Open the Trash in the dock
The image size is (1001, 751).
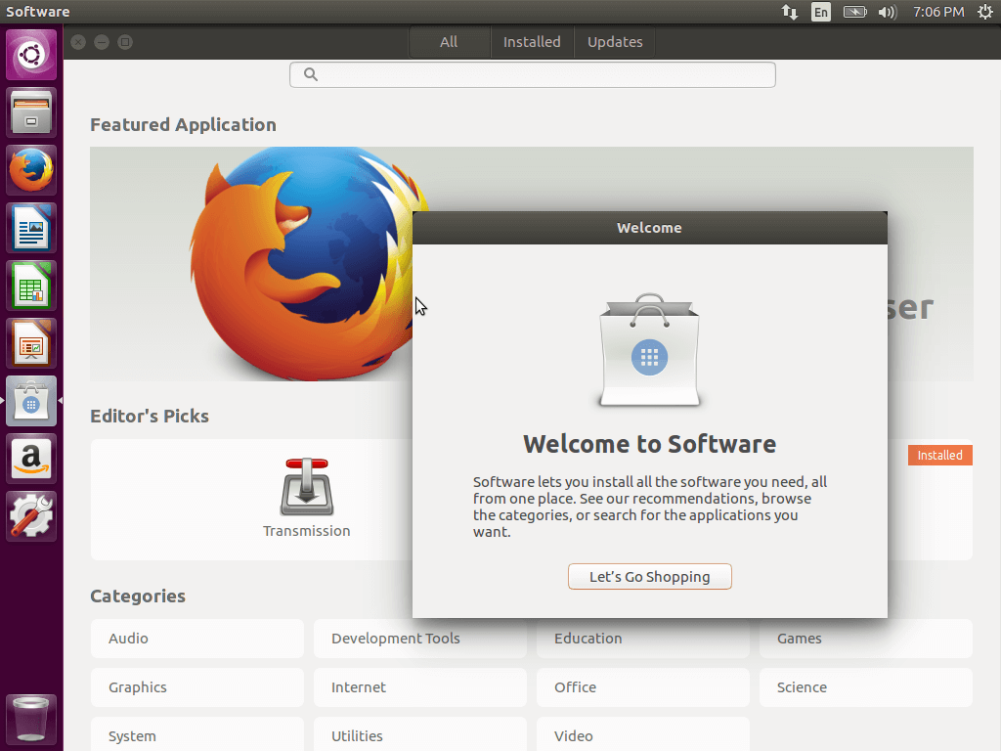click(31, 720)
